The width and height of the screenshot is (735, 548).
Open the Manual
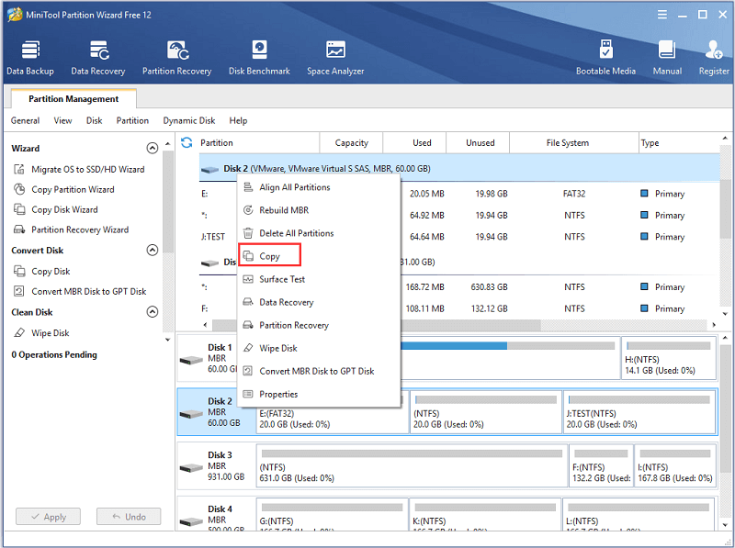[x=667, y=58]
